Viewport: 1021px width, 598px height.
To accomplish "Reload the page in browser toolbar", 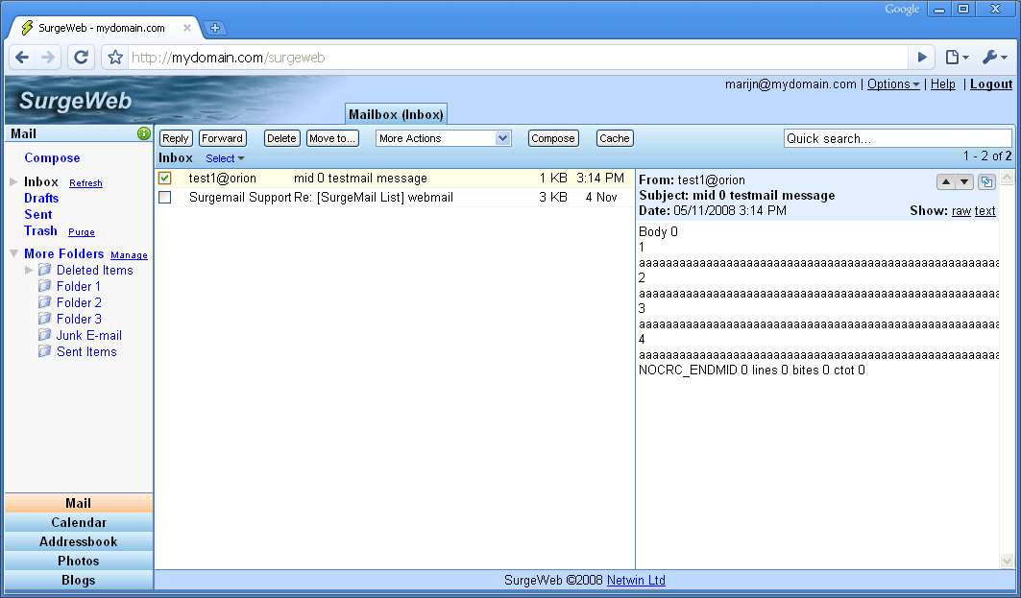I will point(81,58).
